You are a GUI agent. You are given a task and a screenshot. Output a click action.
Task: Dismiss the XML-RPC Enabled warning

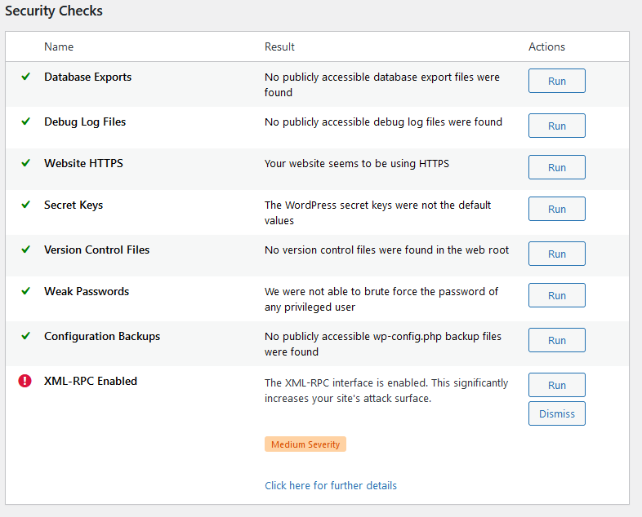pos(556,413)
